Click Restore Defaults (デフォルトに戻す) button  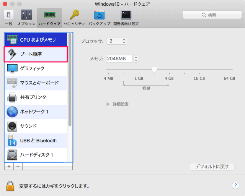point(212,167)
